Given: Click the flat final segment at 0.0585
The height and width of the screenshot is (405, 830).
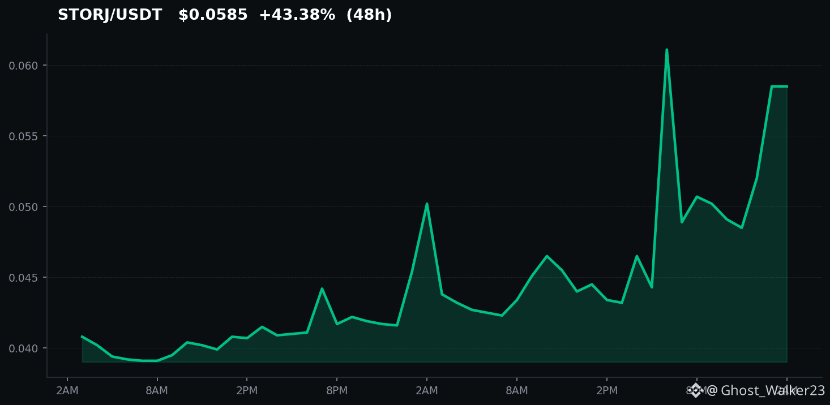Looking at the screenshot, I should [x=780, y=87].
